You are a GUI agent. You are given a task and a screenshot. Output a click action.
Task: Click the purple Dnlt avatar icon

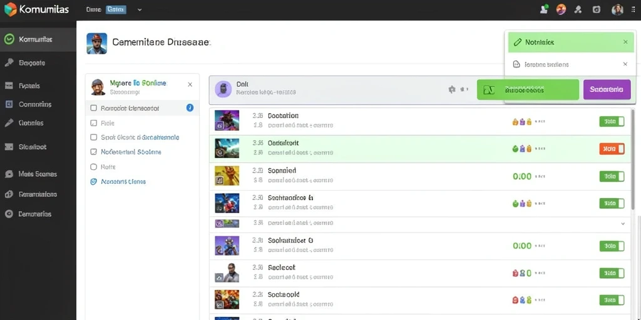click(x=223, y=89)
